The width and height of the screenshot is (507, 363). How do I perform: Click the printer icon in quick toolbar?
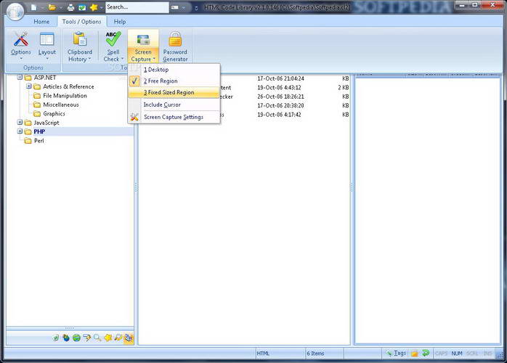click(x=70, y=7)
